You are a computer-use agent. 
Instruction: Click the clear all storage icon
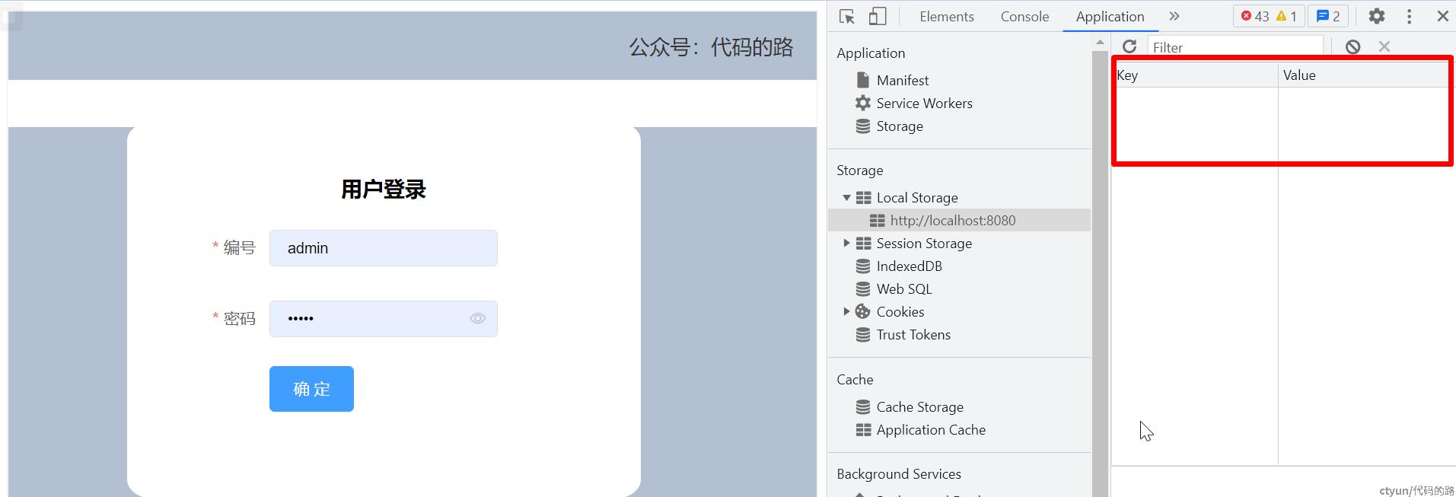tap(1352, 47)
